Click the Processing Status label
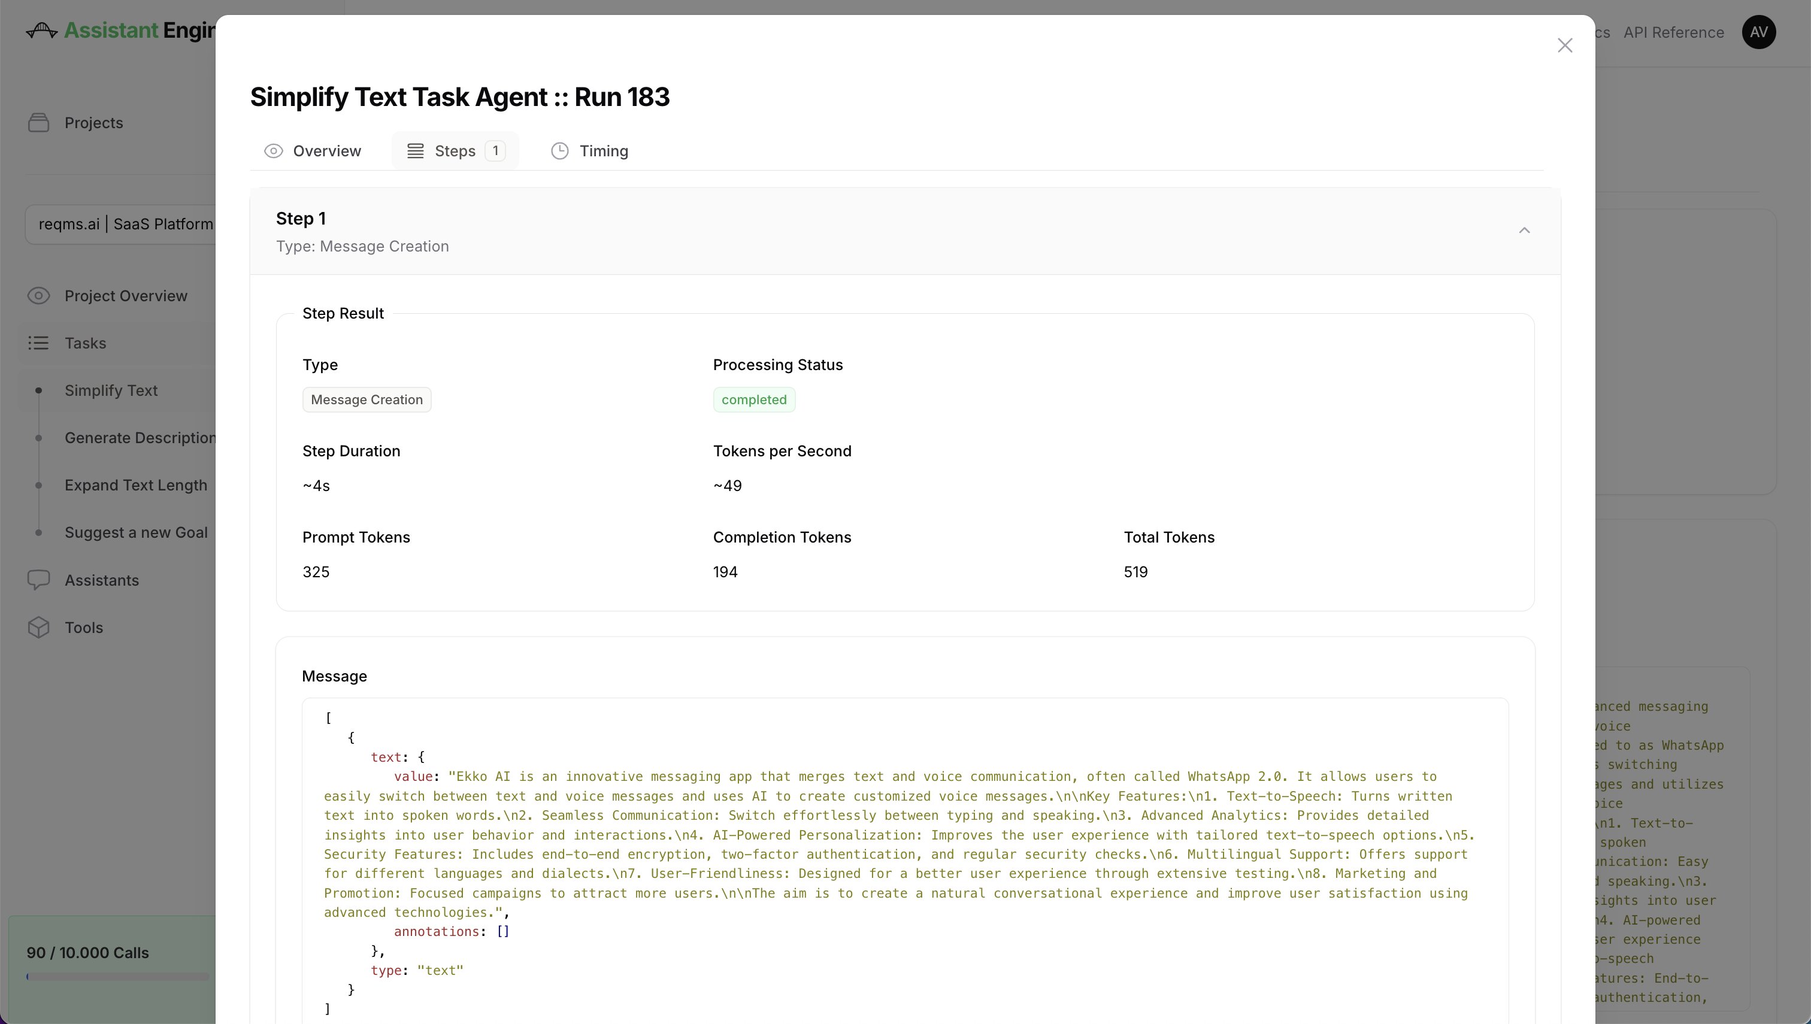Image resolution: width=1811 pixels, height=1024 pixels. point(778,365)
